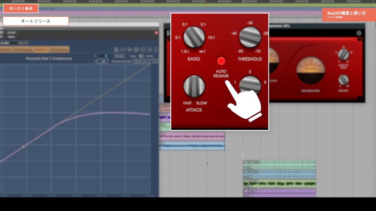
Task: Close the analyzer window with the red button
Action: point(156,33)
